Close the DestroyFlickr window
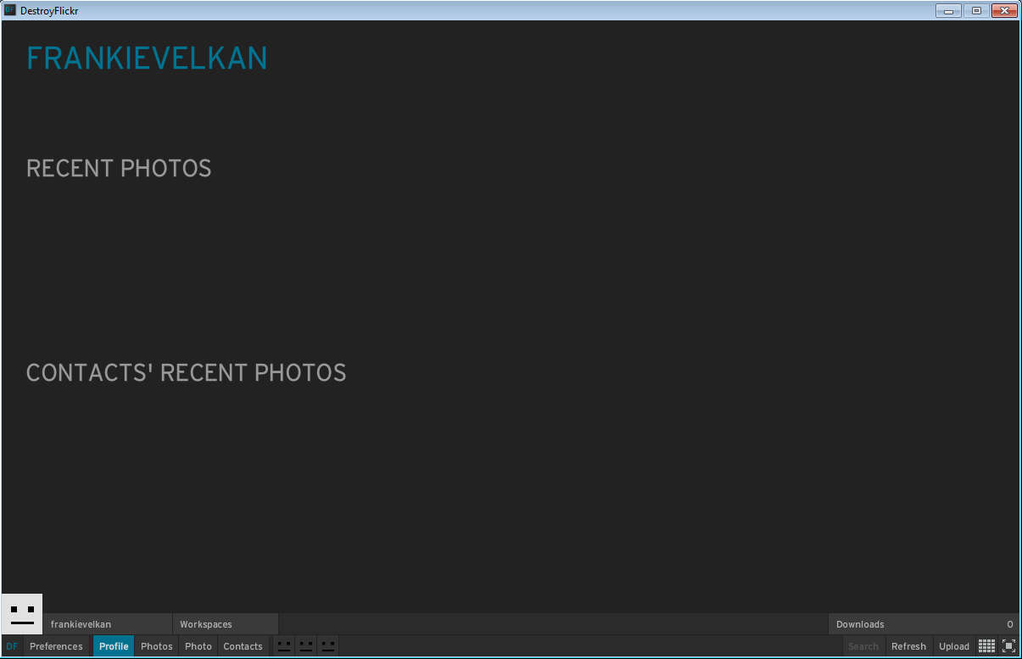Image resolution: width=1022 pixels, height=659 pixels. pos(1004,10)
